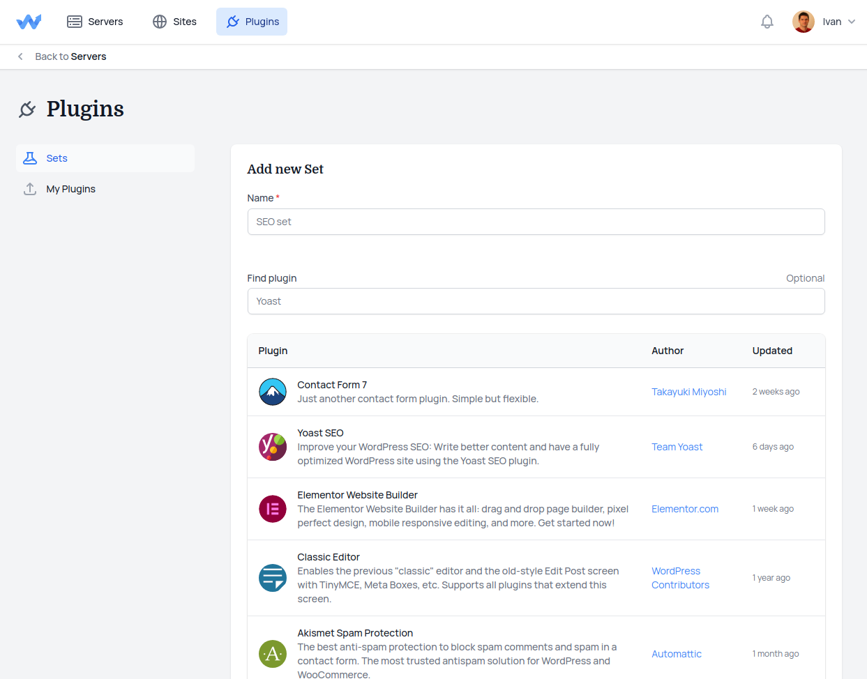Click the Back to Servers link
867x679 pixels.
point(70,56)
